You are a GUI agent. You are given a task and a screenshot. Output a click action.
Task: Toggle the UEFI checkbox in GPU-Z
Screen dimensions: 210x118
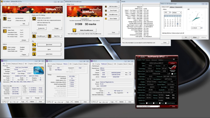(x=172, y=74)
